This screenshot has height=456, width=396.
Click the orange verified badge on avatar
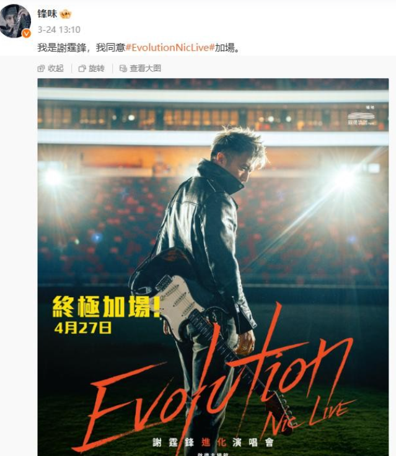click(27, 33)
